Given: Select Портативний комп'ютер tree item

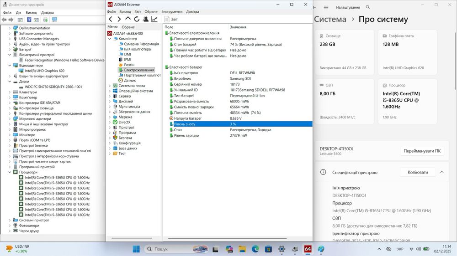Looking at the screenshot, I should click(142, 75).
